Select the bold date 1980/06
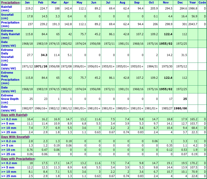Image resolution: width=207 pixels, height=179 pixels. point(180,109)
